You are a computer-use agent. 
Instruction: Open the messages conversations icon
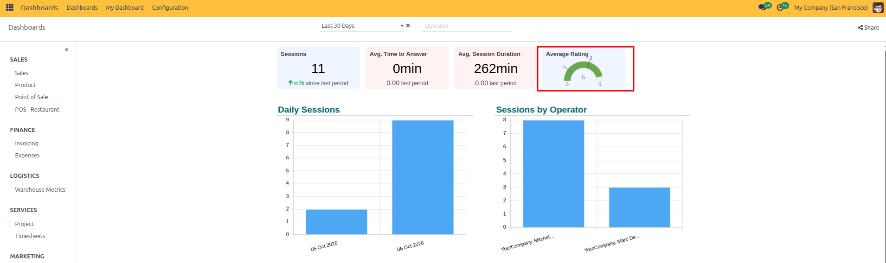(762, 7)
